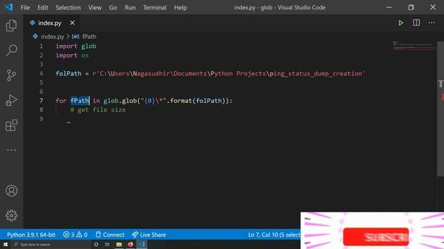Select Python 3.9.1 64-bit interpreter

tap(31, 235)
